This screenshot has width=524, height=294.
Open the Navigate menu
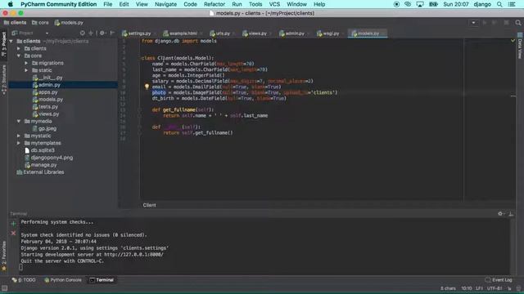tap(165, 4)
